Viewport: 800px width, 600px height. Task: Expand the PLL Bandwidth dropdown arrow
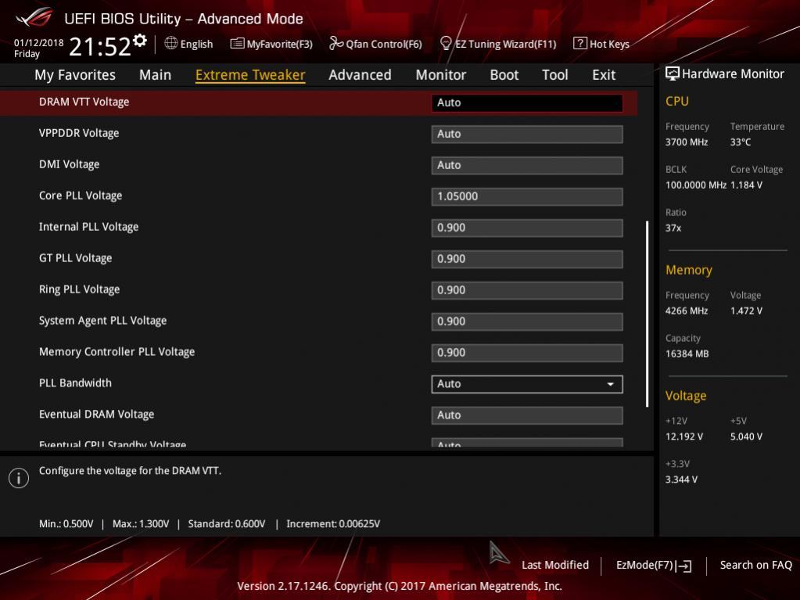pyautogui.click(x=610, y=384)
